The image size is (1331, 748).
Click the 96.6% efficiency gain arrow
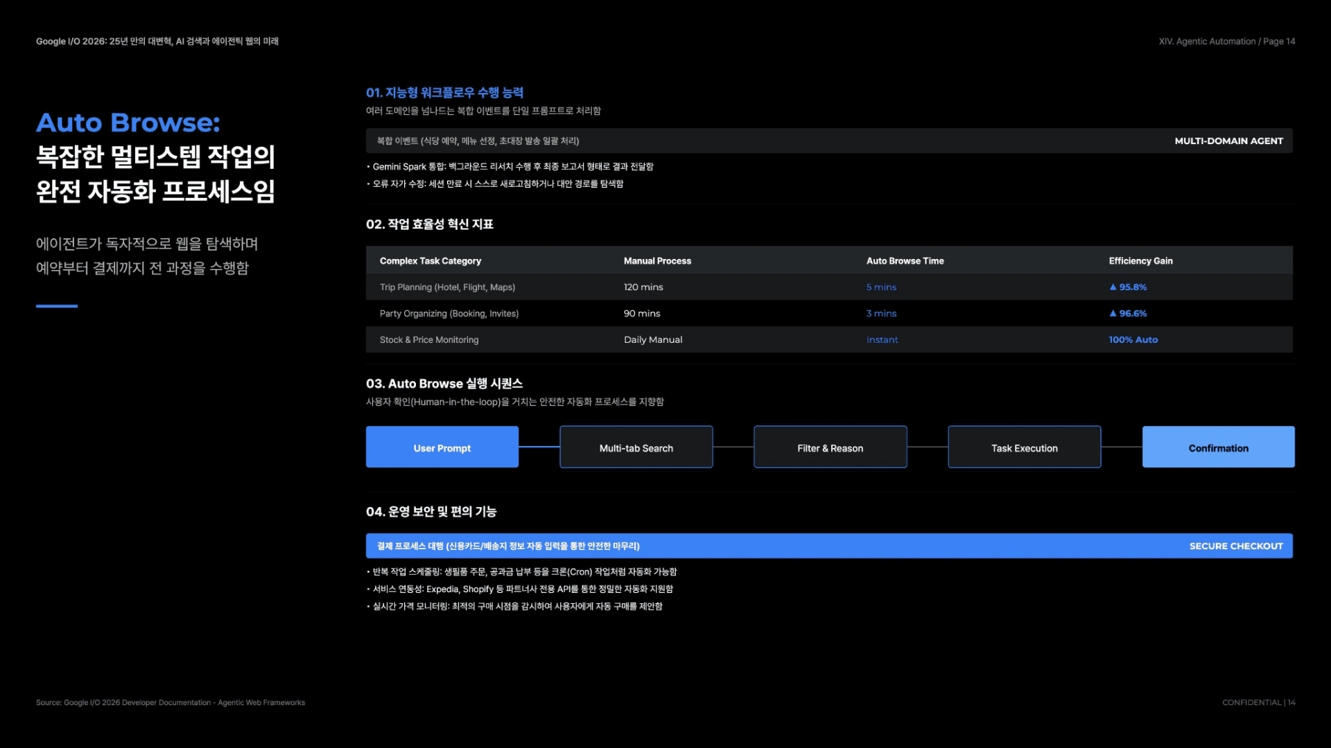click(1113, 313)
